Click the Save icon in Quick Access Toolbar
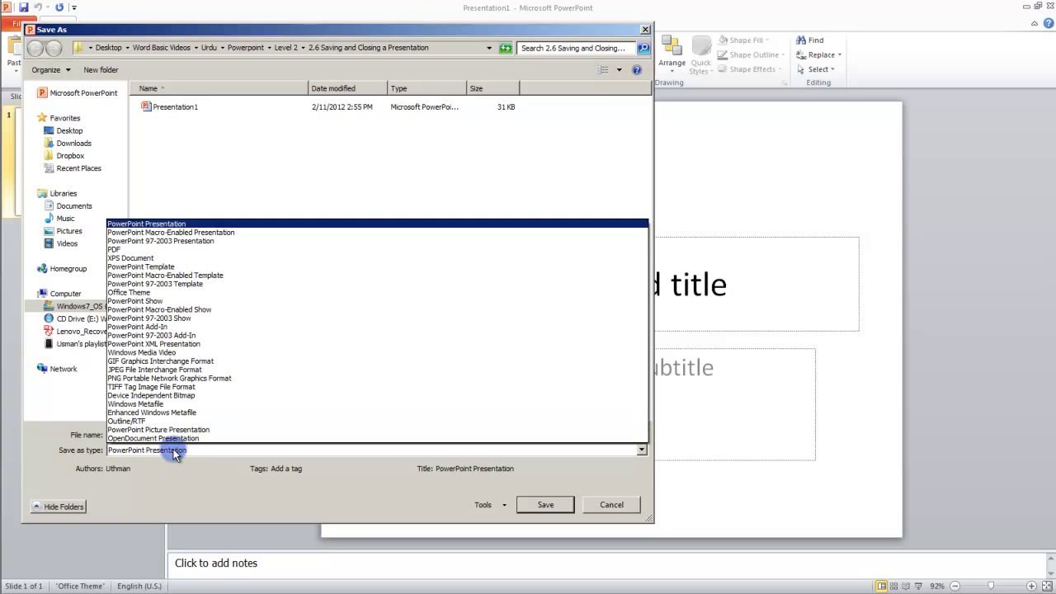1056x594 pixels. click(x=23, y=7)
